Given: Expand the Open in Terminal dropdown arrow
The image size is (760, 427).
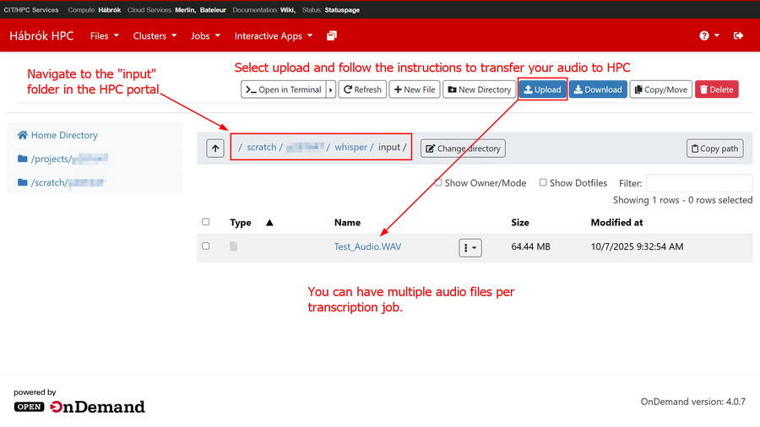Looking at the screenshot, I should pos(331,89).
